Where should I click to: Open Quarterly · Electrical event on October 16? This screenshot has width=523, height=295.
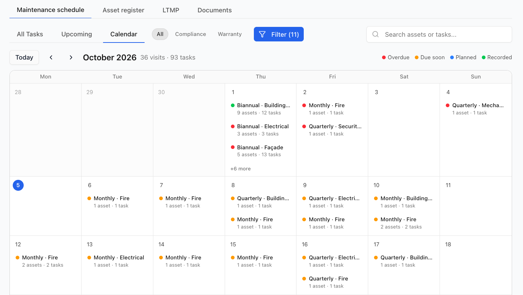332,261
